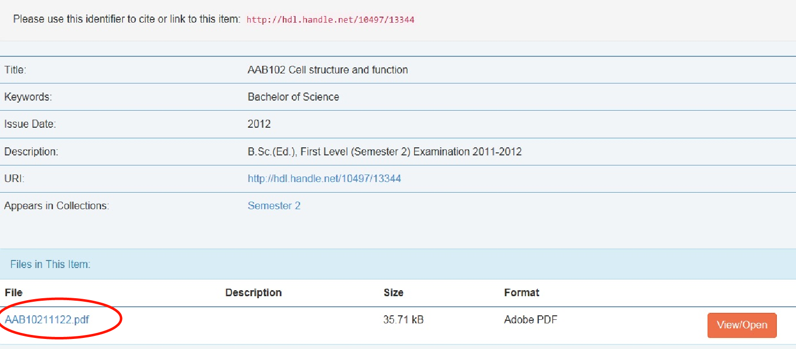Screen dimensions: 796x349
Task: Open the Semester 2 collection link
Action: (x=274, y=206)
